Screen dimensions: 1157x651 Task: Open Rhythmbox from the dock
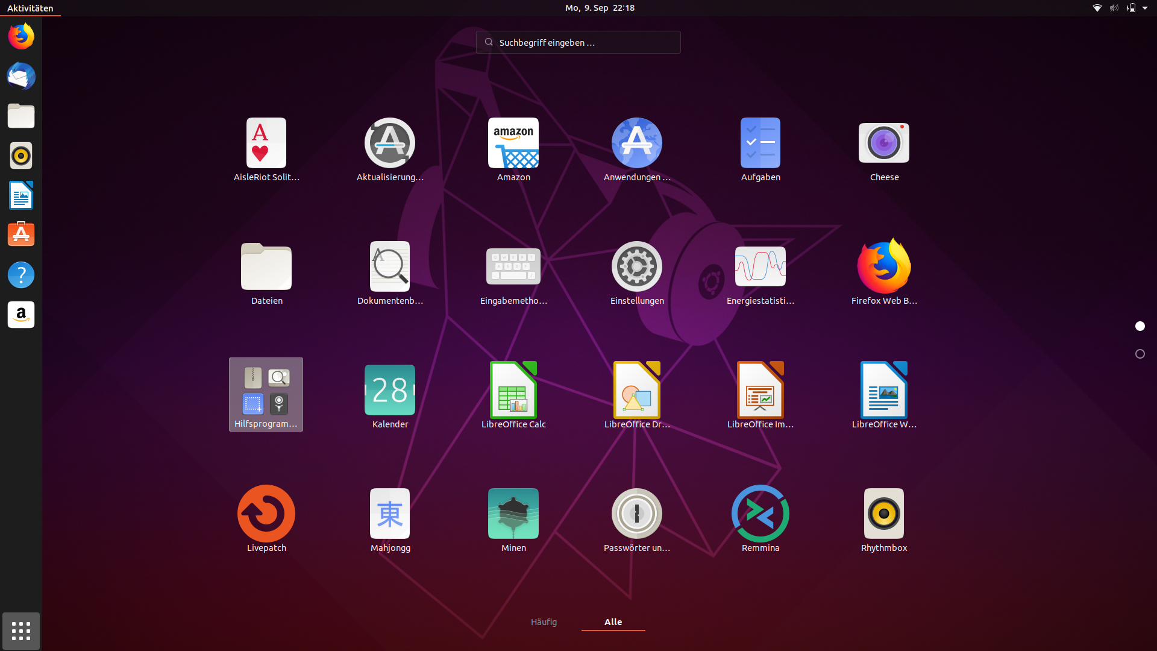(x=21, y=156)
